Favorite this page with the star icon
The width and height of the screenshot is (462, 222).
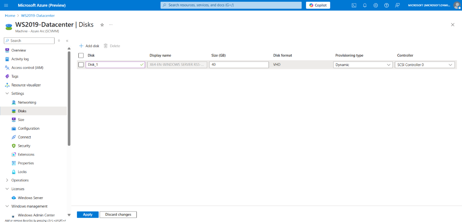pyautogui.click(x=102, y=25)
